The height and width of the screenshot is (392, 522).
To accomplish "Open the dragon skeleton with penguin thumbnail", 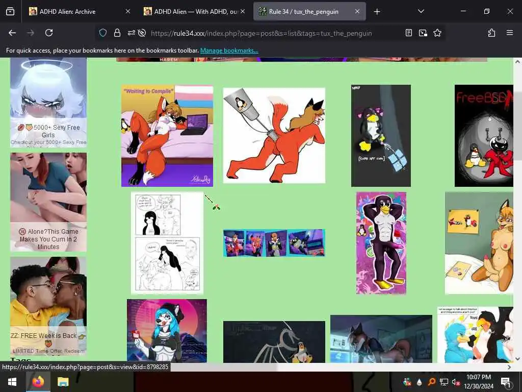I will pyautogui.click(x=274, y=341).
